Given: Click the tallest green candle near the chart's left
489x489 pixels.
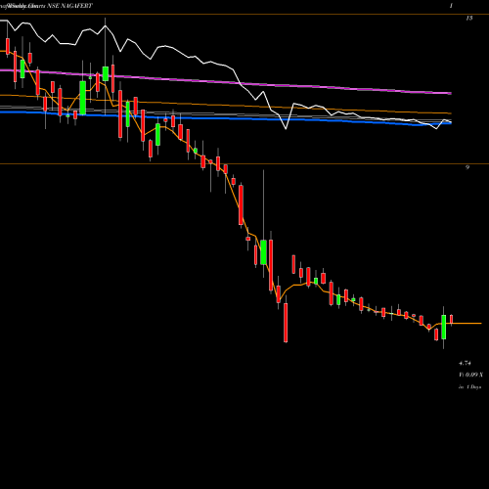Looking at the screenshot, I should (x=83, y=98).
